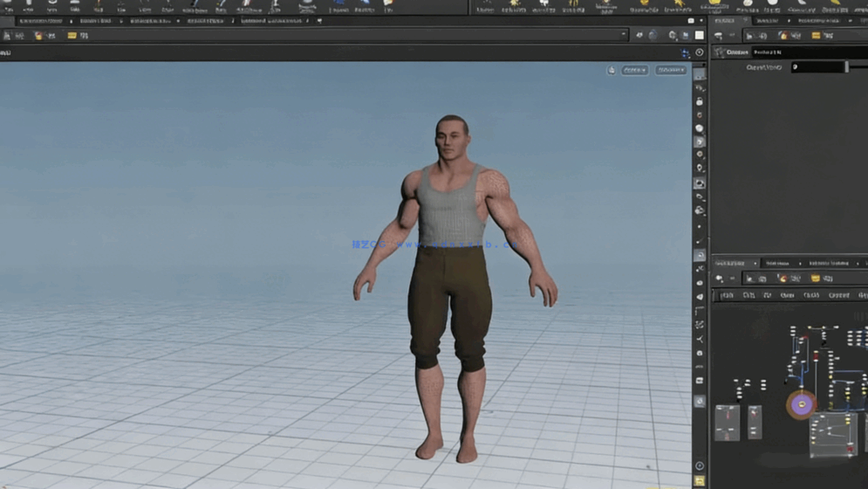Switch to the first viewport pane tab
This screenshot has width=868, height=489.
(x=42, y=21)
